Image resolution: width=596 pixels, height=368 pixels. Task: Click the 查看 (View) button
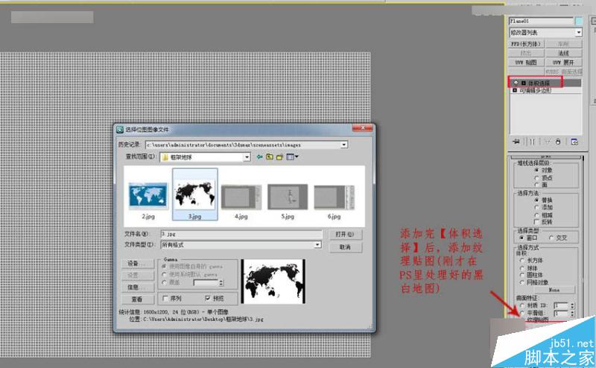pos(138,299)
